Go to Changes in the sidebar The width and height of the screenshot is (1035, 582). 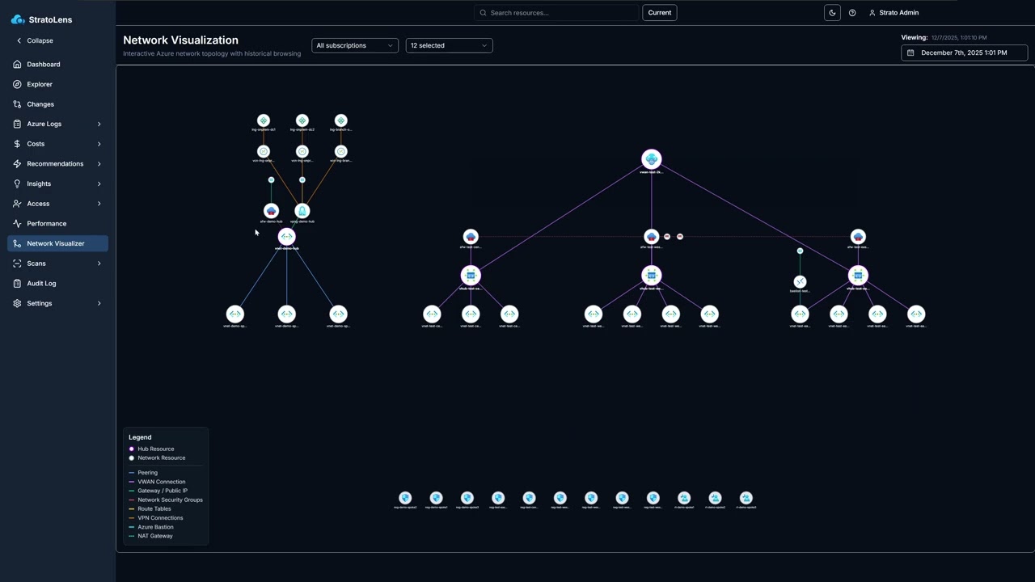coord(57,104)
